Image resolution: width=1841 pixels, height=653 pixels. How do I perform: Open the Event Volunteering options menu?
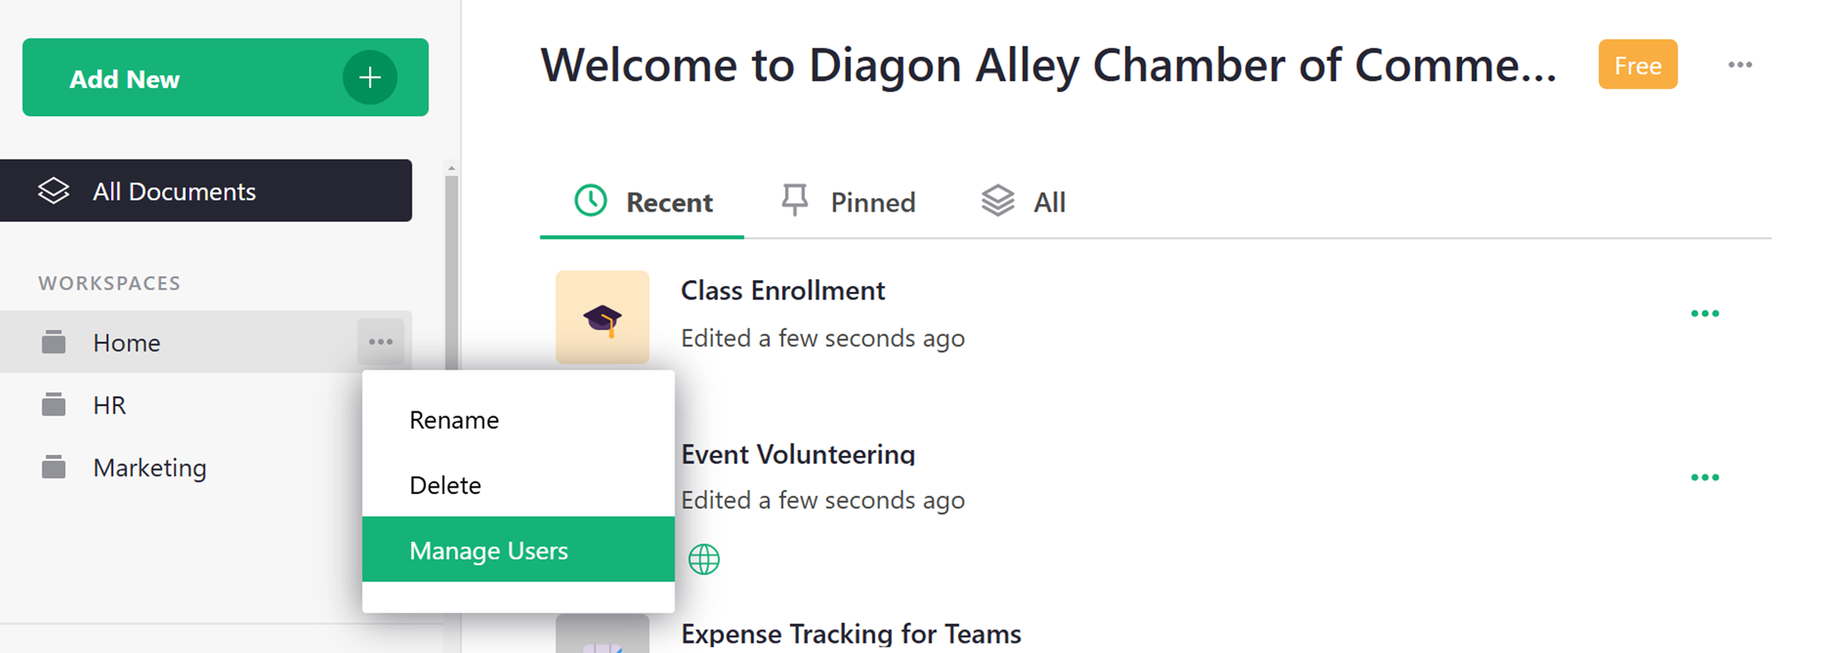[x=1705, y=477]
